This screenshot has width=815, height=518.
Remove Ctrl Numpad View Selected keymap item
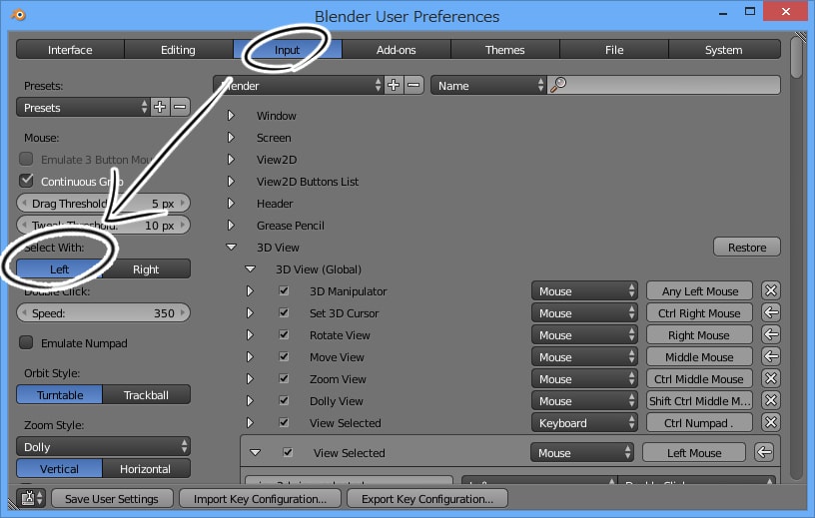[x=771, y=422]
